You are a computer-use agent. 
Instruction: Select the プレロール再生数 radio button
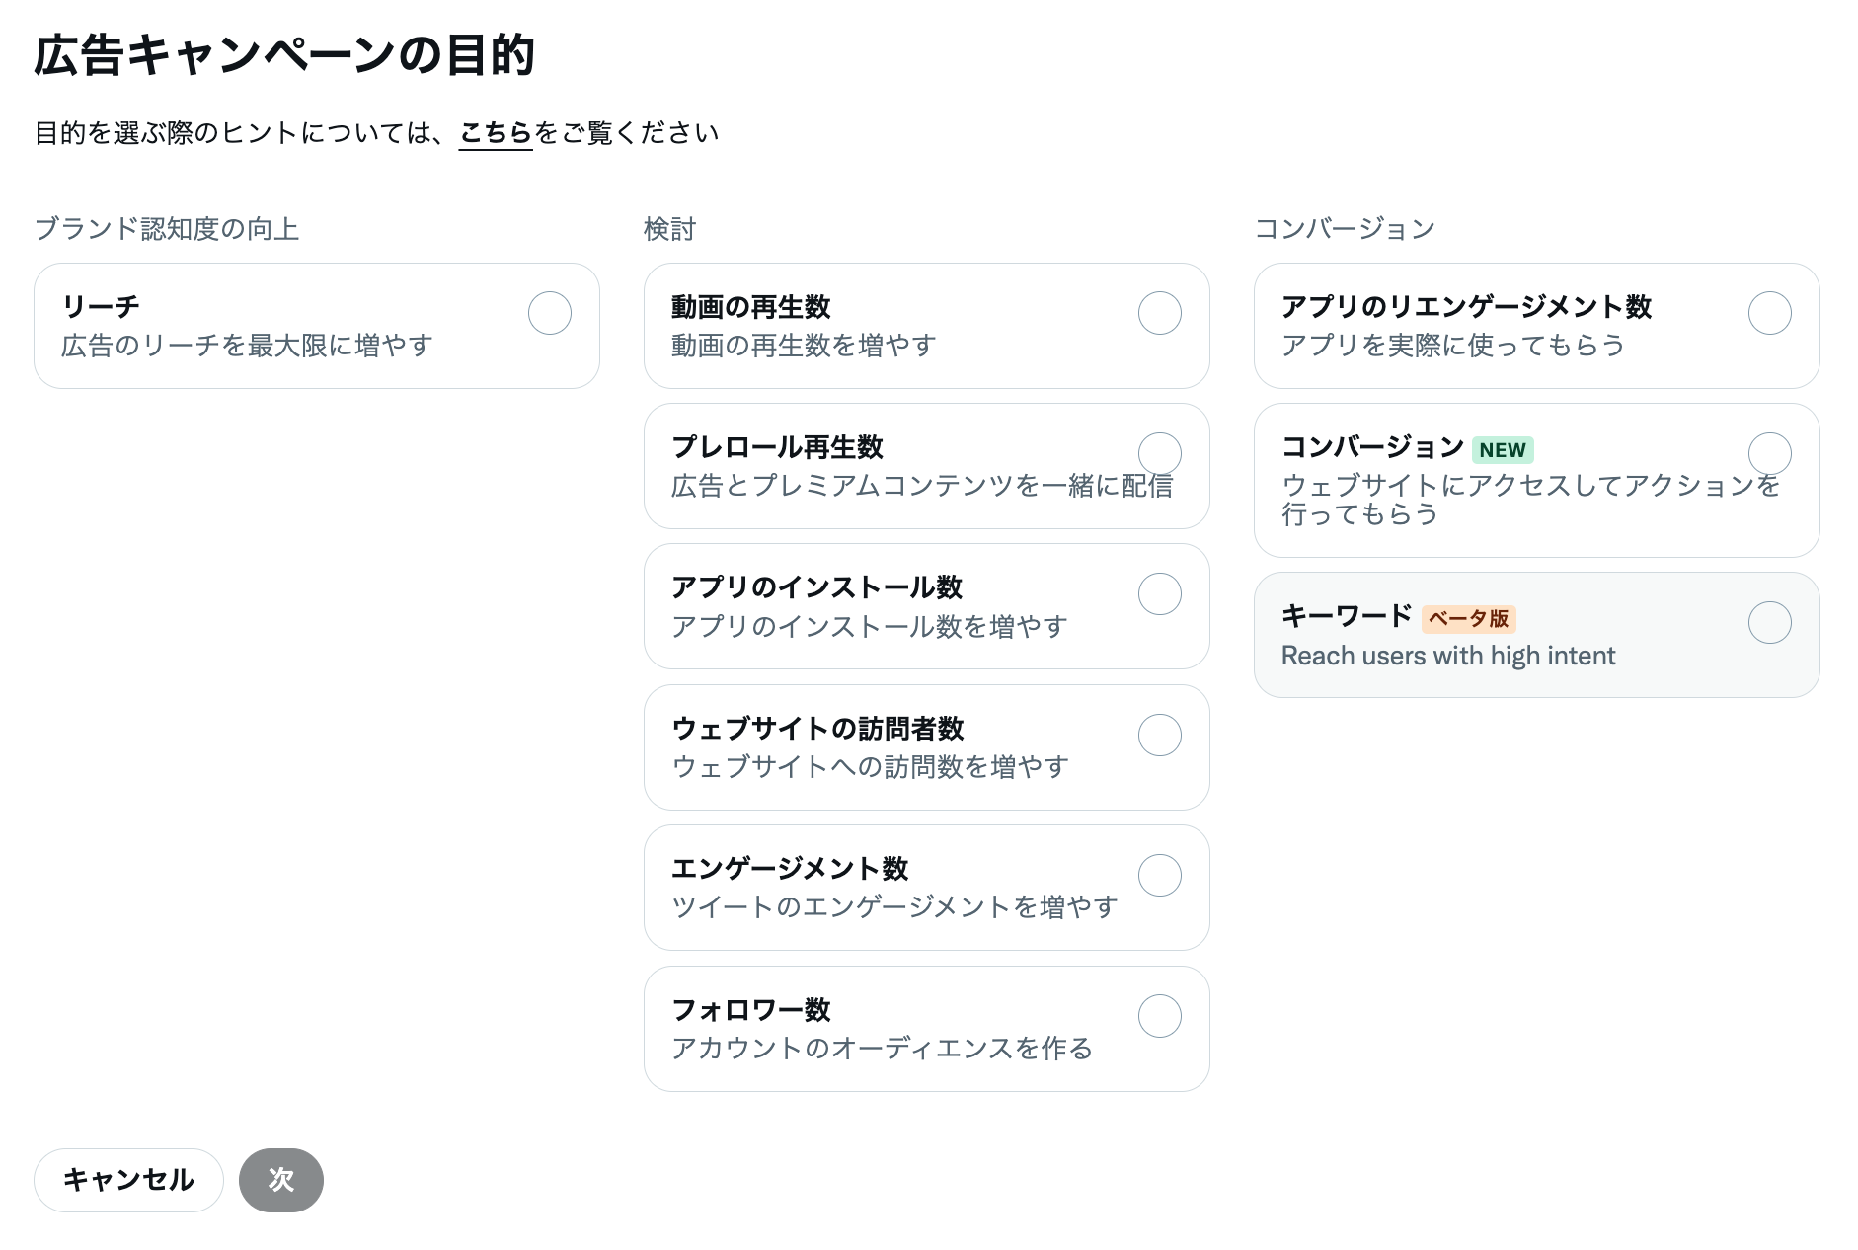tap(1160, 453)
